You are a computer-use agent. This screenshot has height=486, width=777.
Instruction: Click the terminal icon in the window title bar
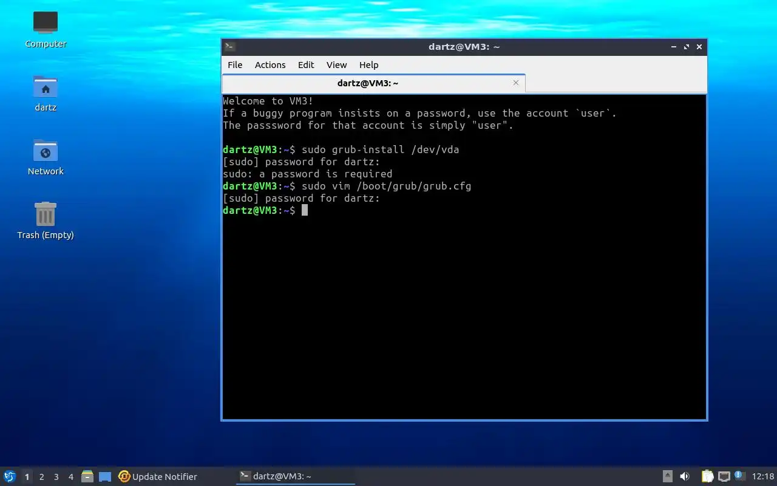pyautogui.click(x=229, y=47)
